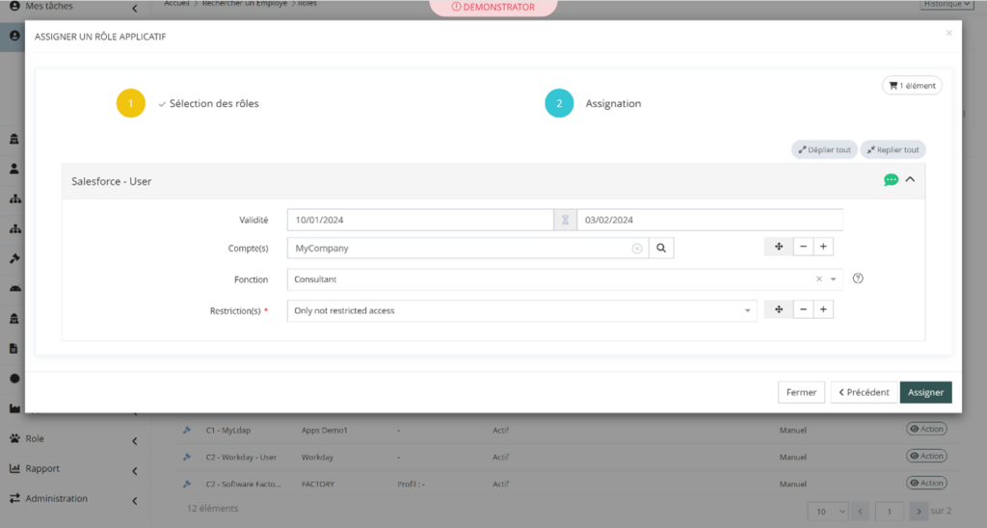Remove a restriction with the minus button

tap(803, 310)
